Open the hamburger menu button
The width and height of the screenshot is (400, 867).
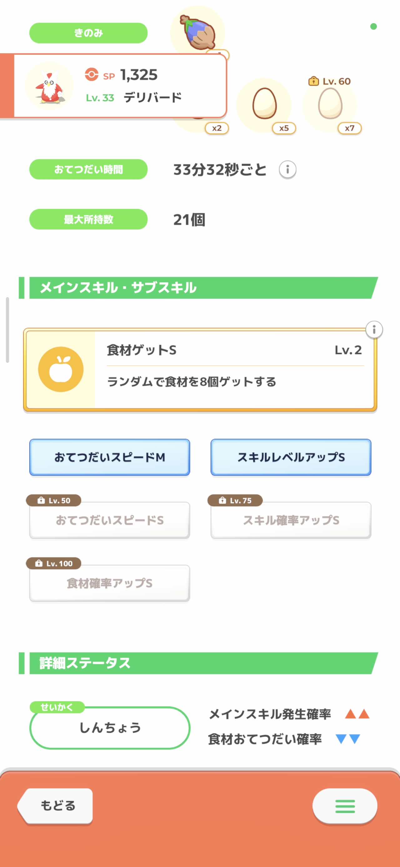coord(344,806)
